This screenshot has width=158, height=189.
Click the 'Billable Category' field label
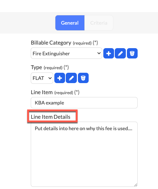(x=51, y=43)
